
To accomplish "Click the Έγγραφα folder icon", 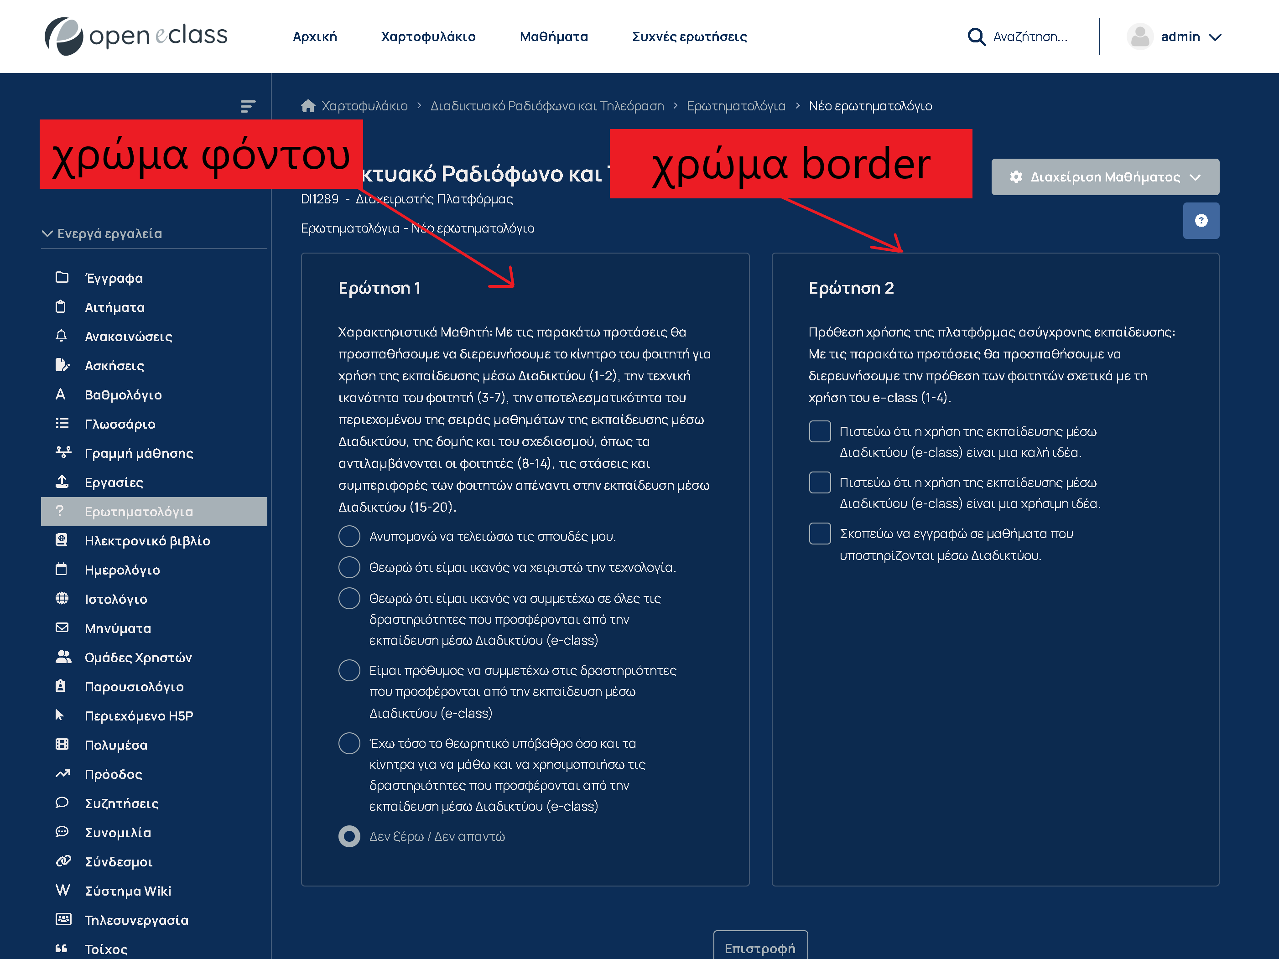I will (x=62, y=277).
